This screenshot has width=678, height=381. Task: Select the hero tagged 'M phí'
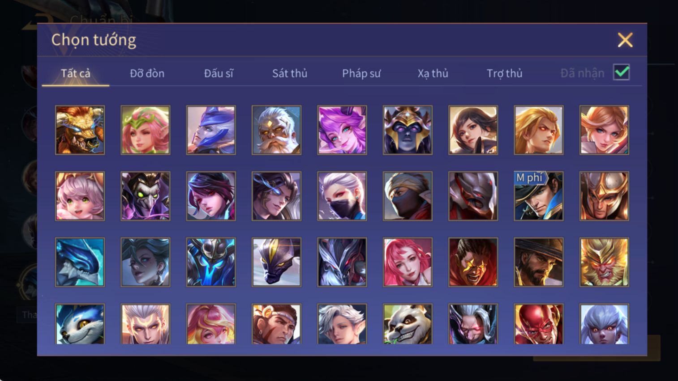tap(539, 196)
